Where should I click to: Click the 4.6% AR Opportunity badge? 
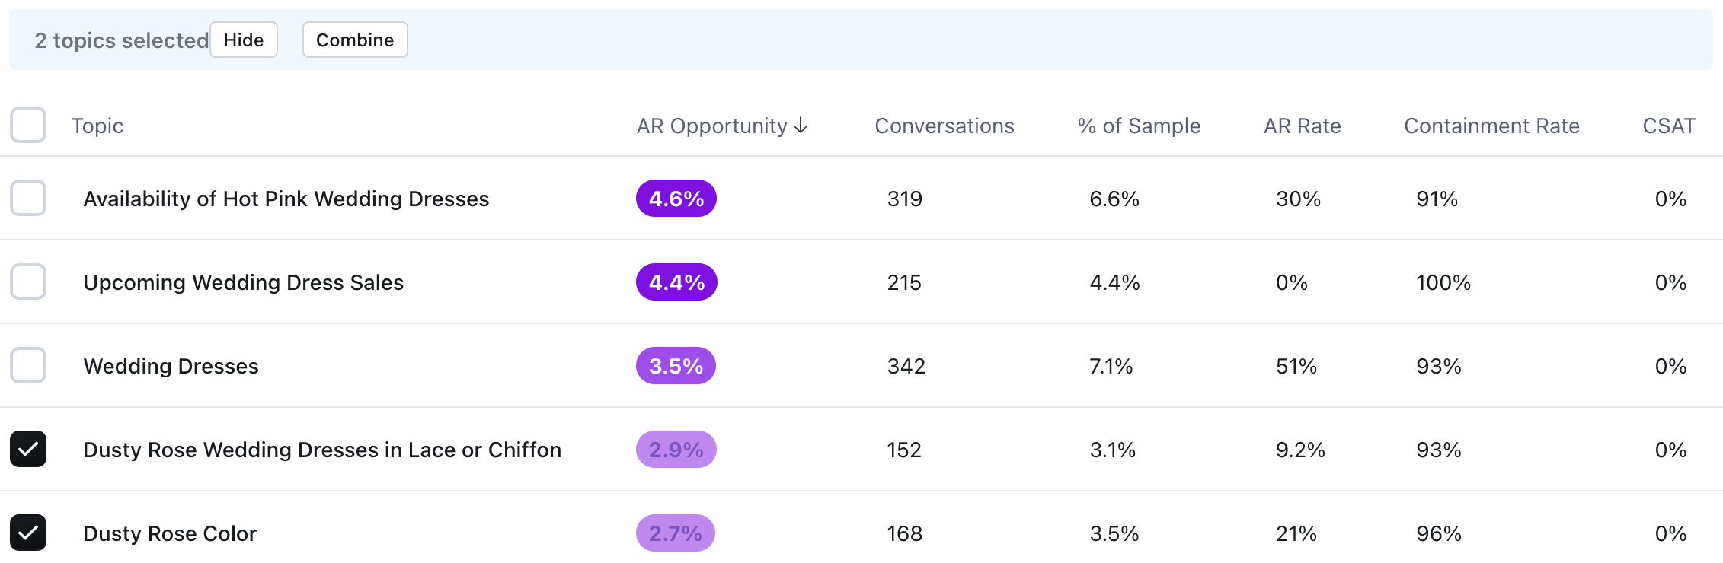(x=675, y=198)
